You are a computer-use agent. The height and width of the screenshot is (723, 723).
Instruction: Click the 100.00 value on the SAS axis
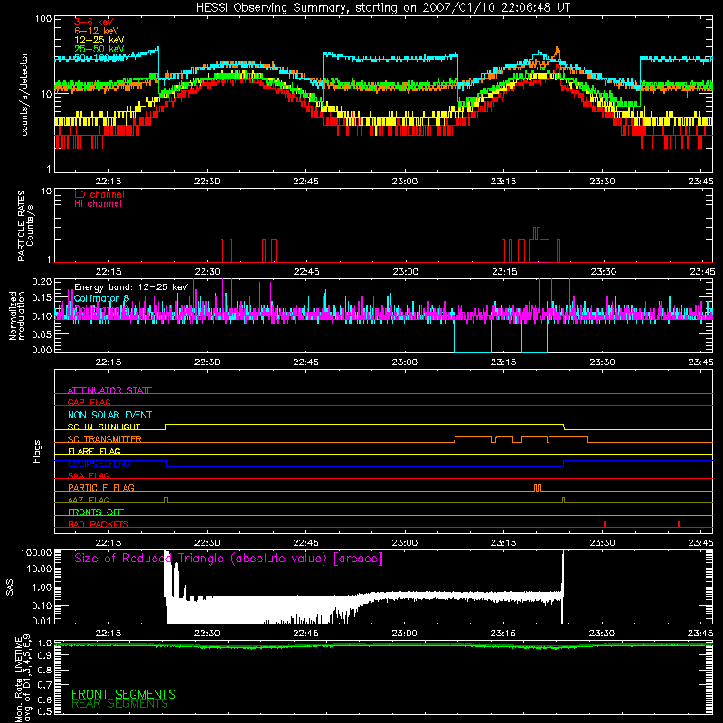[x=36, y=552]
